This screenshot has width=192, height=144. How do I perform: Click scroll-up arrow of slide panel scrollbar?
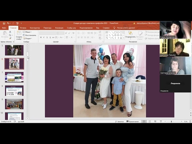[28, 44]
